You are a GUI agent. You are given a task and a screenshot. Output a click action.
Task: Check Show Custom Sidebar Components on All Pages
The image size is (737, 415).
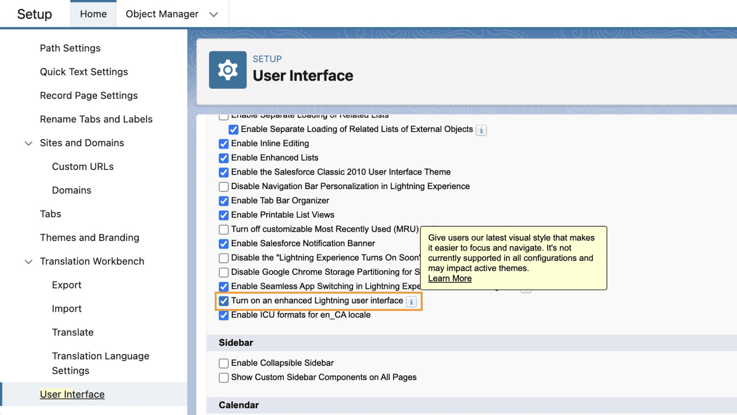click(224, 378)
